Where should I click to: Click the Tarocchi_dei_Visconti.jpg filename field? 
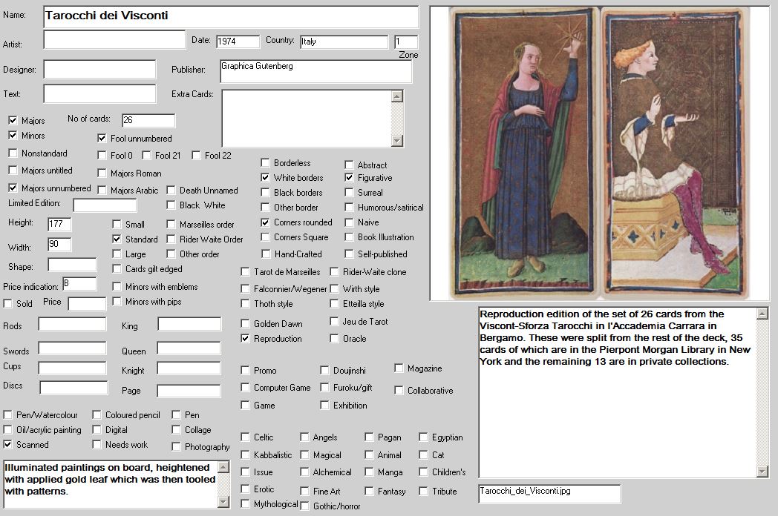[x=549, y=493]
